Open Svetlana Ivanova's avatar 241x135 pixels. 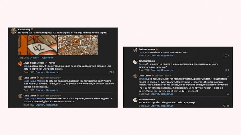click(x=135, y=50)
